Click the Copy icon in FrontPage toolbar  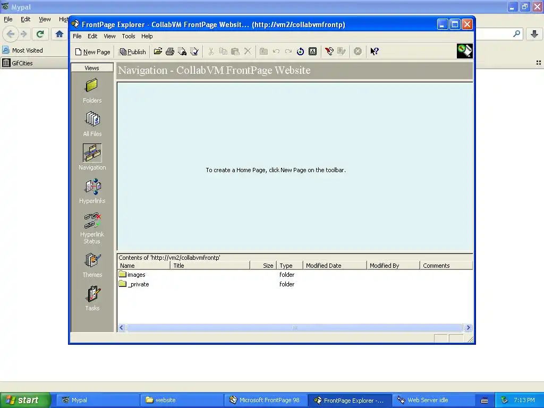pos(223,52)
